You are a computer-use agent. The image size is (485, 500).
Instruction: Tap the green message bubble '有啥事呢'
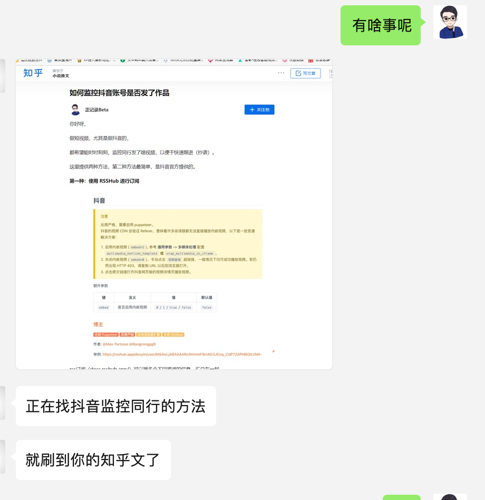[x=381, y=25]
